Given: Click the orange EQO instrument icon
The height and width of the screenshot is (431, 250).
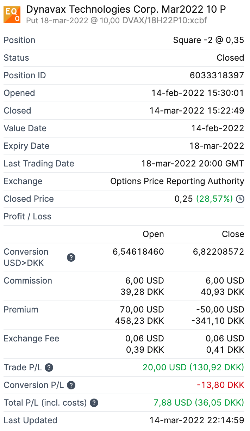Looking at the screenshot, I should 12,15.
